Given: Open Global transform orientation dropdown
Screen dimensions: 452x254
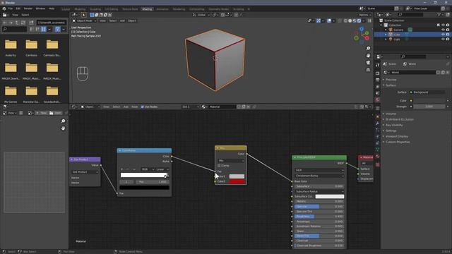Looking at the screenshot, I should click(x=201, y=15).
